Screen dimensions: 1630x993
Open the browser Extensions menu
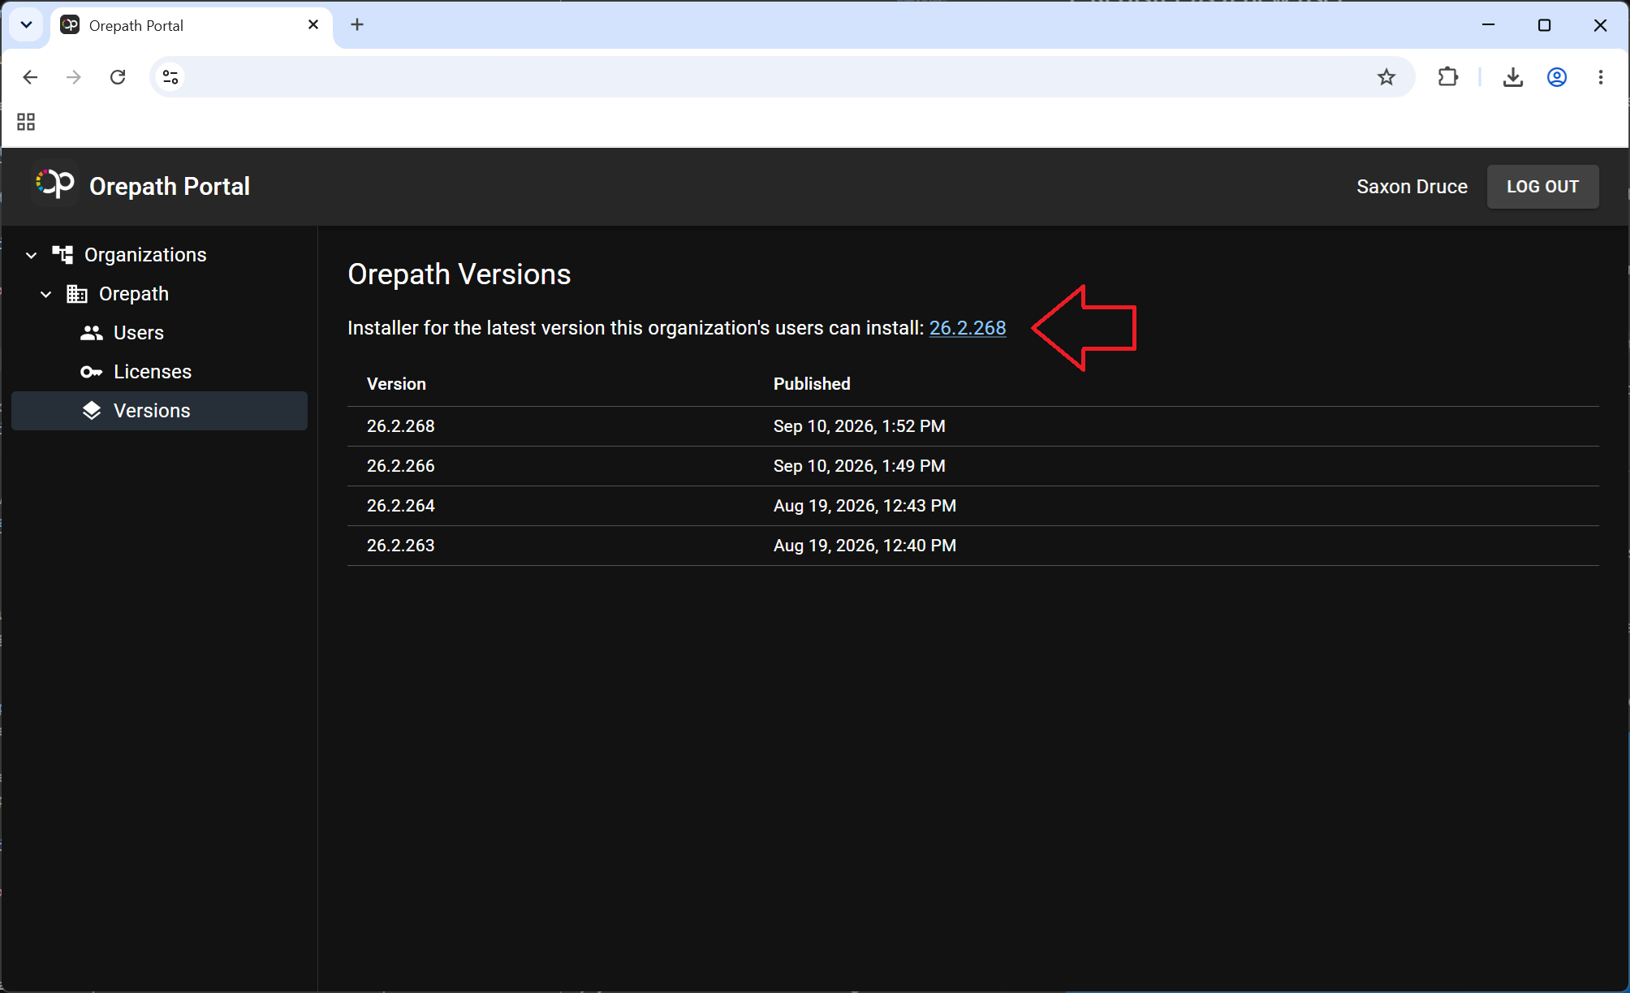[1448, 77]
